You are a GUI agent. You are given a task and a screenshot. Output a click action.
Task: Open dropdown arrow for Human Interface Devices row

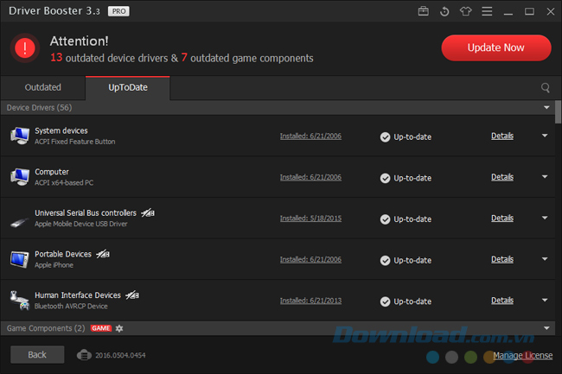coord(545,301)
